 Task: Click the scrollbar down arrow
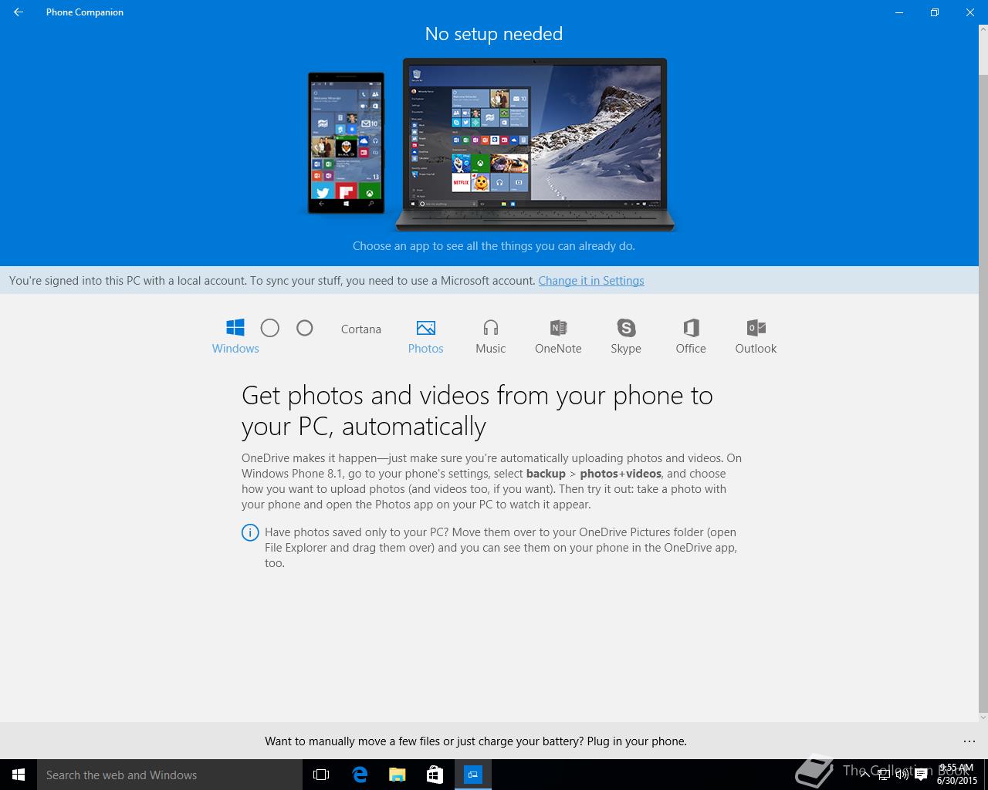(983, 717)
